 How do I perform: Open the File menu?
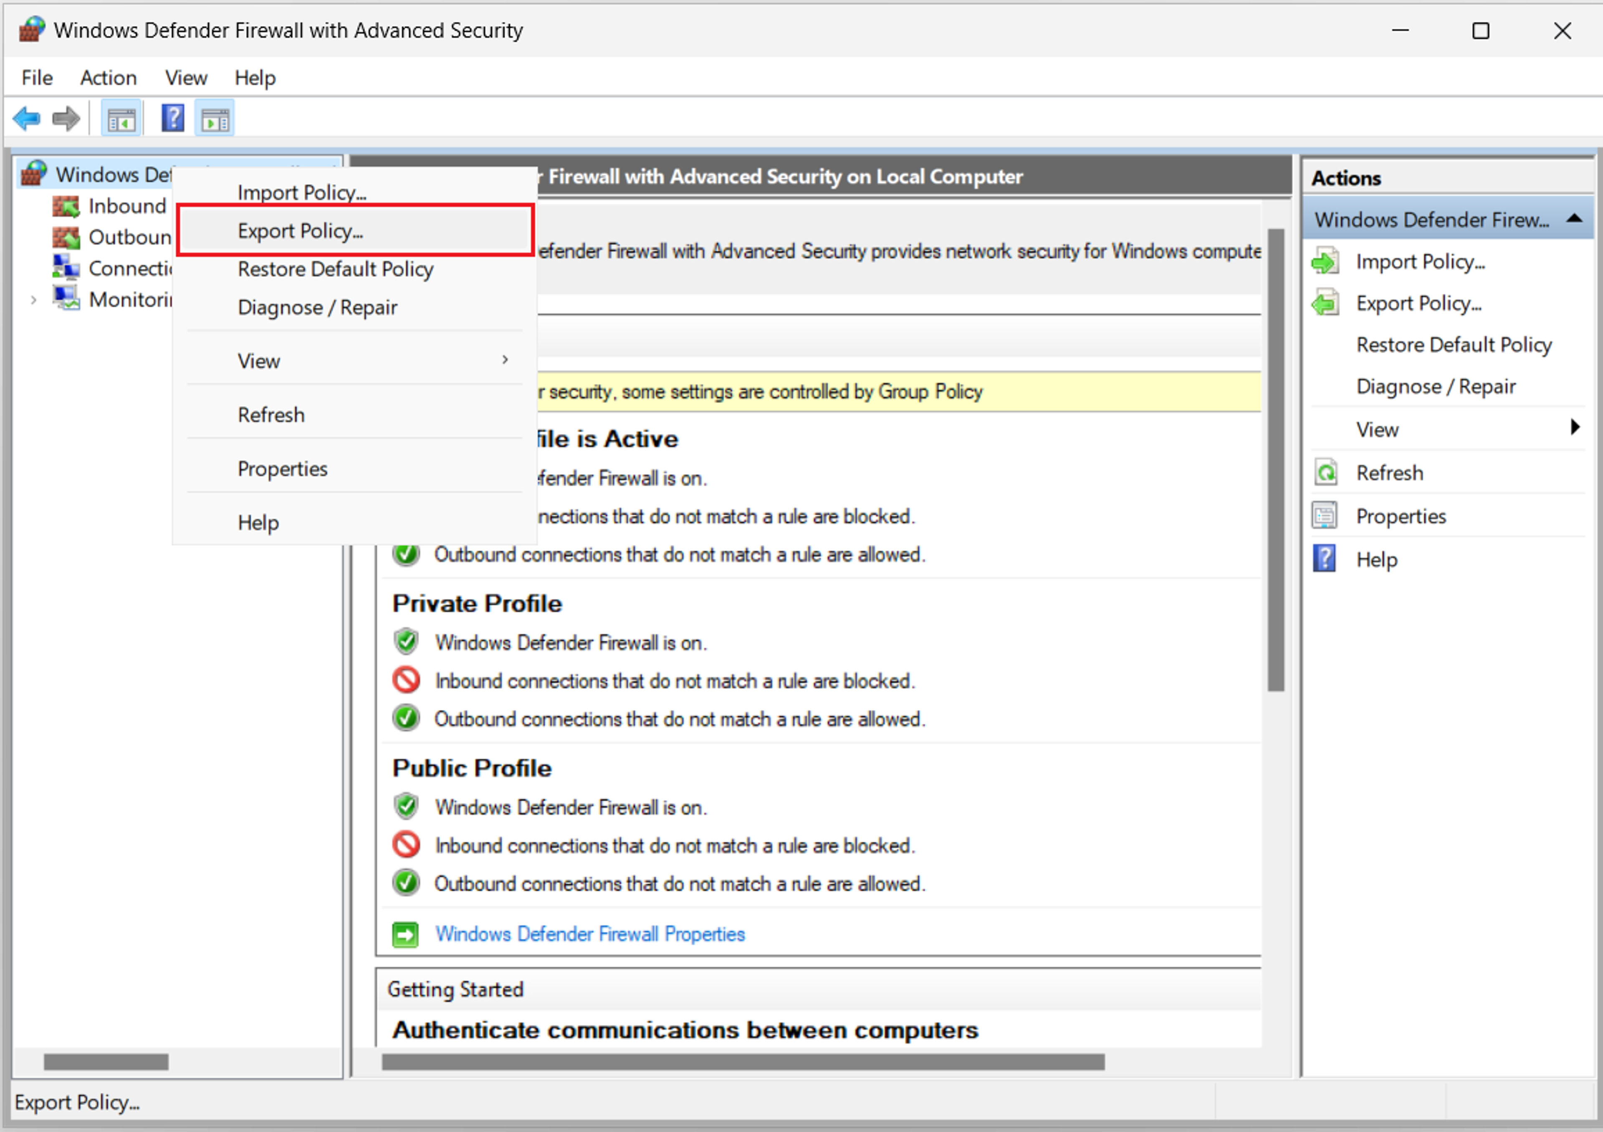(37, 78)
